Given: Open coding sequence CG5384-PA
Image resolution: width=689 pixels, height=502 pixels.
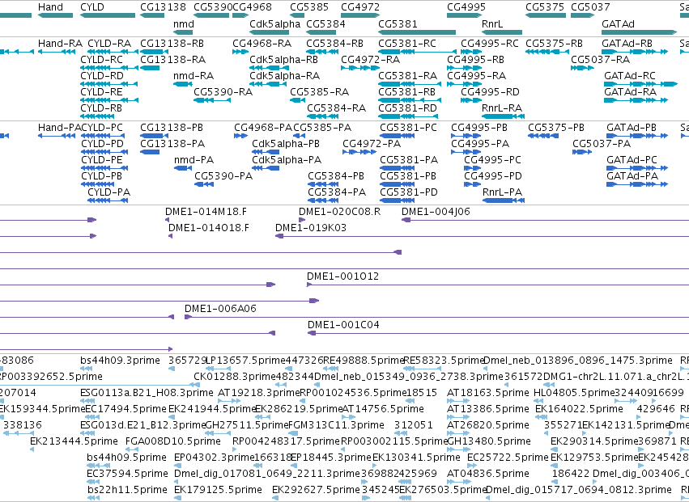Looking at the screenshot, I should 323,200.
